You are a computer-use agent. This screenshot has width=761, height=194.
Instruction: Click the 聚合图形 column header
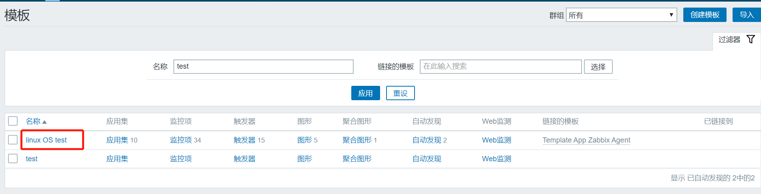pos(357,121)
